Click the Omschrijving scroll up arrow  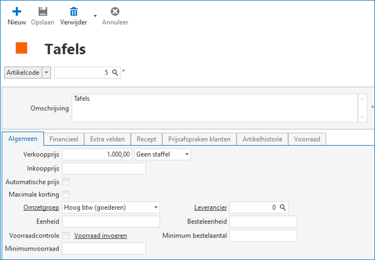click(x=363, y=99)
